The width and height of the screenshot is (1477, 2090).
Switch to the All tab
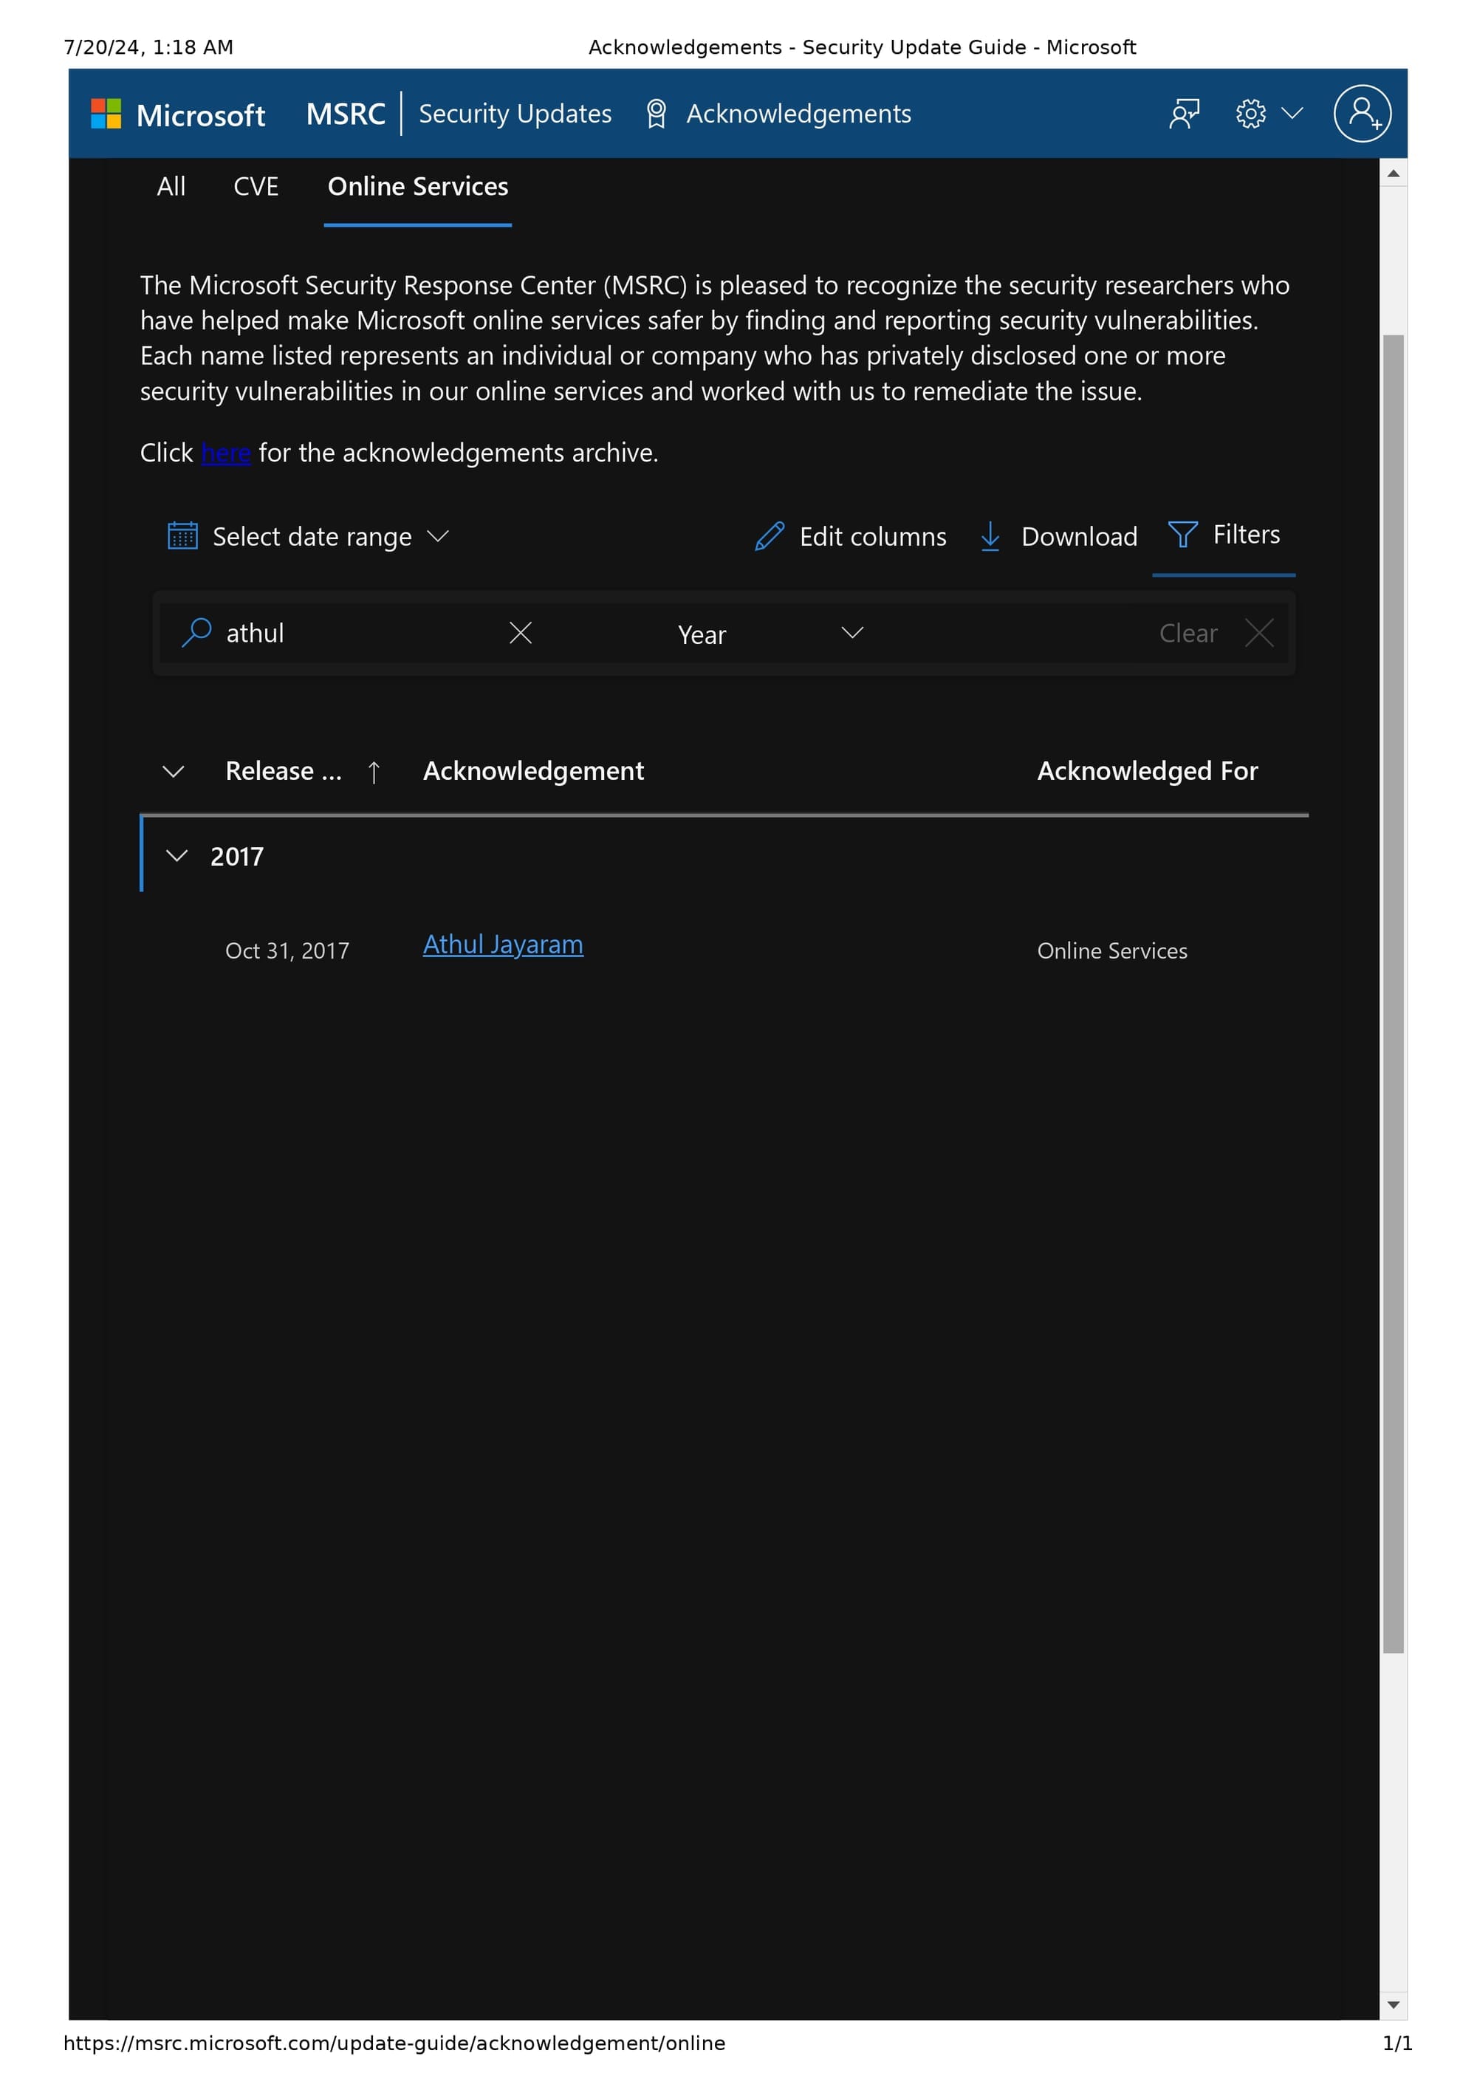(x=171, y=187)
